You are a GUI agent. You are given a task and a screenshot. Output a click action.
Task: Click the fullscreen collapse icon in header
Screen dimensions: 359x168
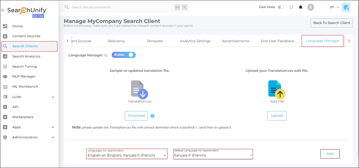(291, 7)
